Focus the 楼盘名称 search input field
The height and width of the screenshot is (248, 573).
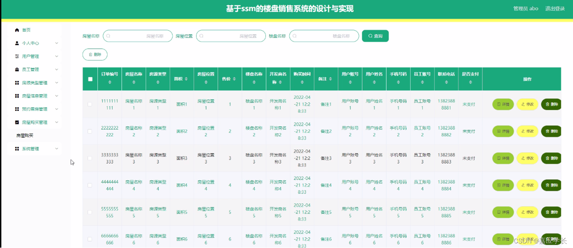(324, 36)
